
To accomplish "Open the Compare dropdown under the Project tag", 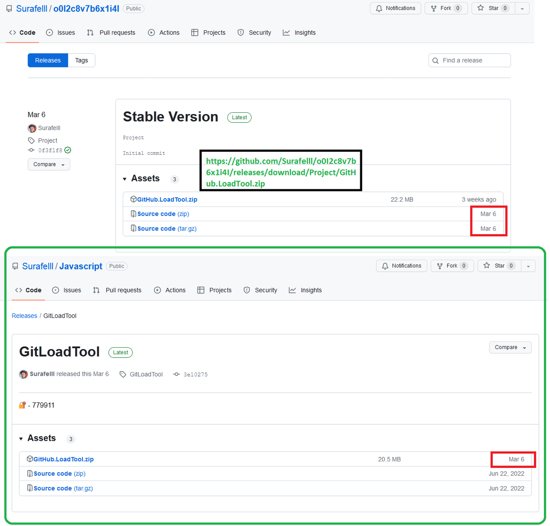I will point(49,164).
